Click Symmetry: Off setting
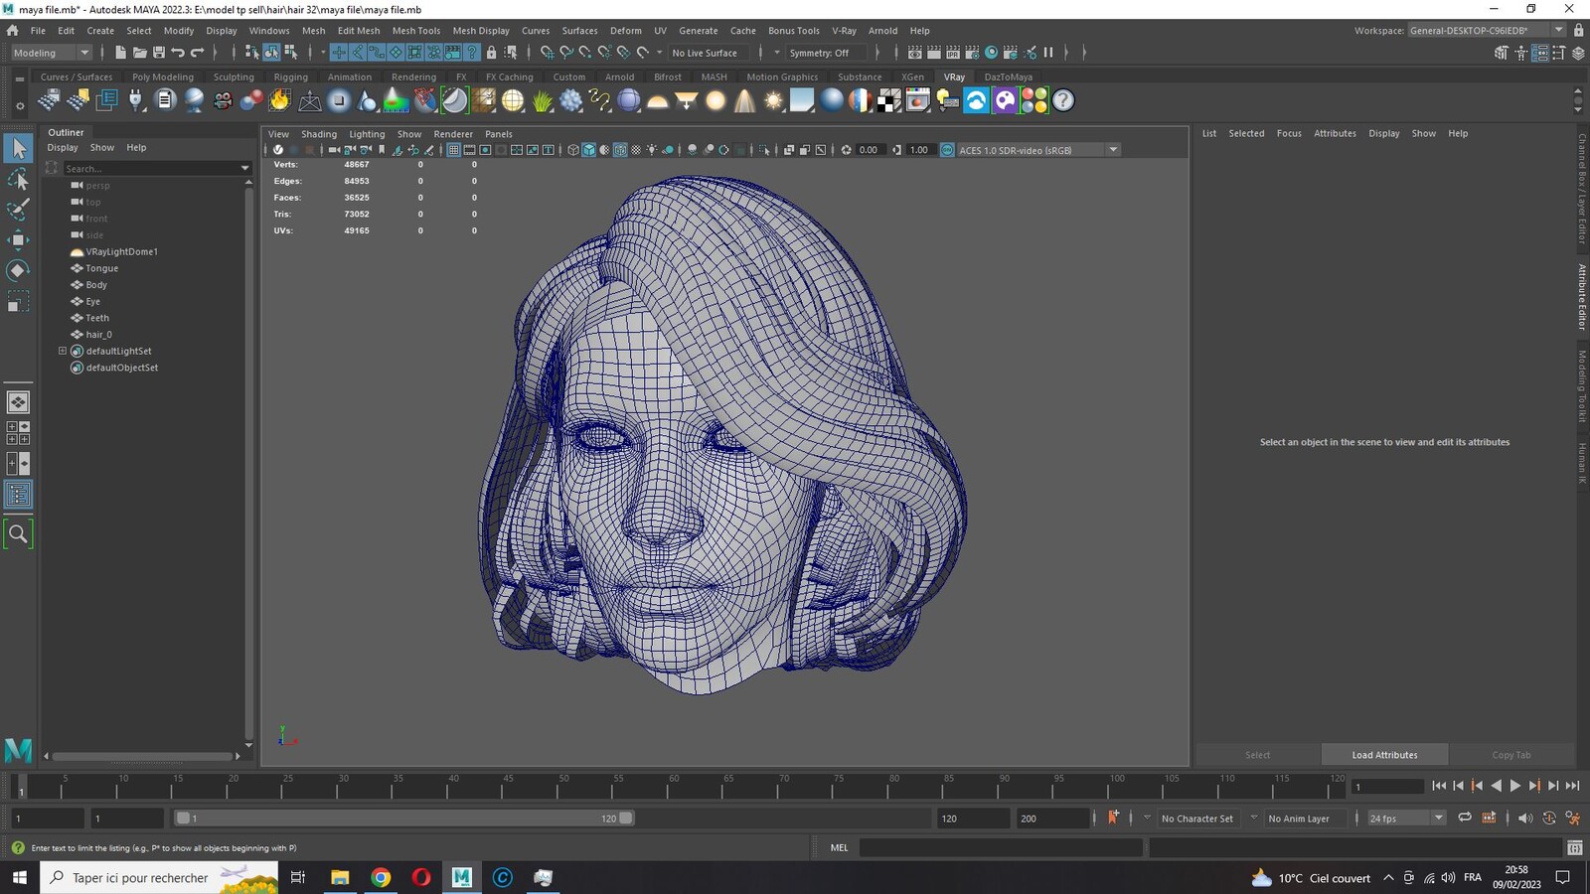This screenshot has height=894, width=1590. coord(820,53)
